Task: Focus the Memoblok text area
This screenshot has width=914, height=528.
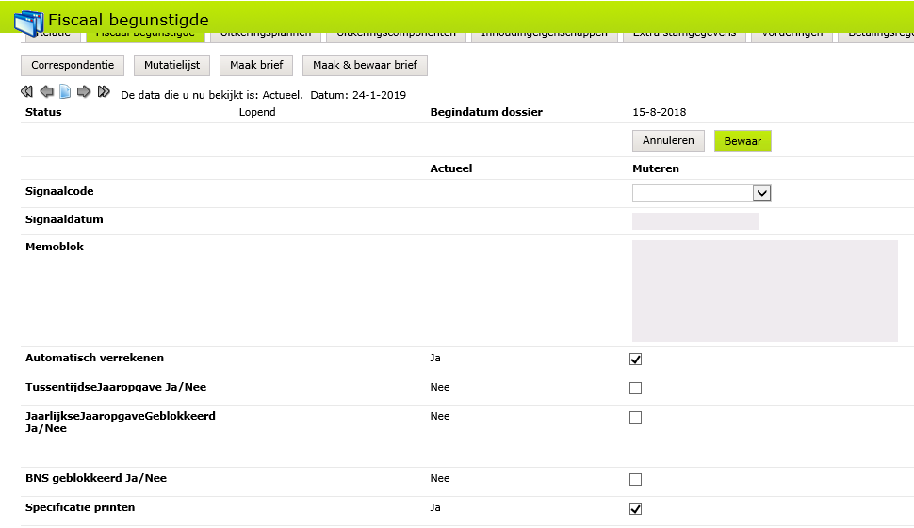Action: [764, 290]
